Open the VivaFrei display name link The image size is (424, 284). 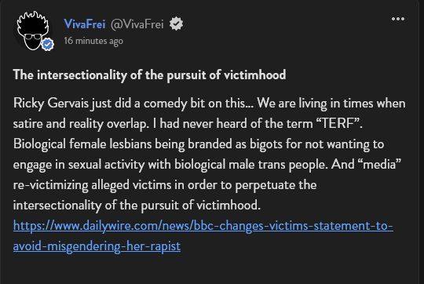(85, 24)
